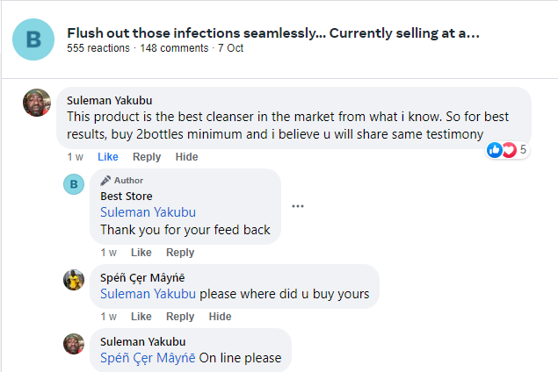Open the mentioned Suleman Yakubu link in the Best Store reply
The image size is (558, 372).
pos(148,212)
